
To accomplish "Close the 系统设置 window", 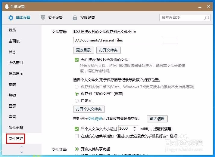I will tap(209, 6).
